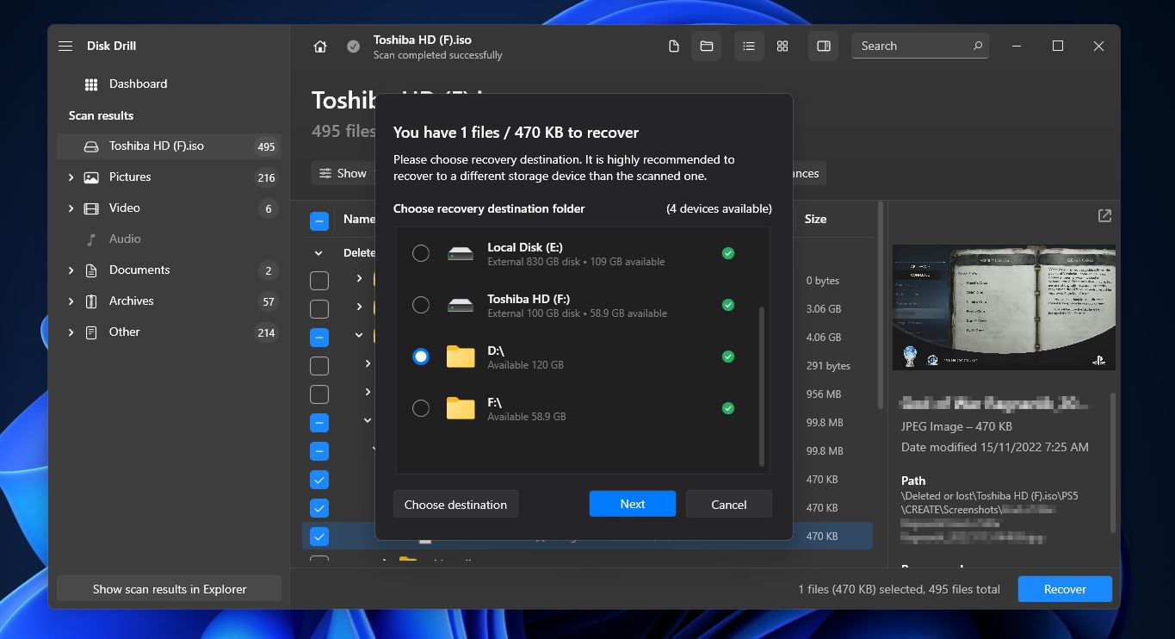
Task: Click the Next button
Action: [x=633, y=505]
